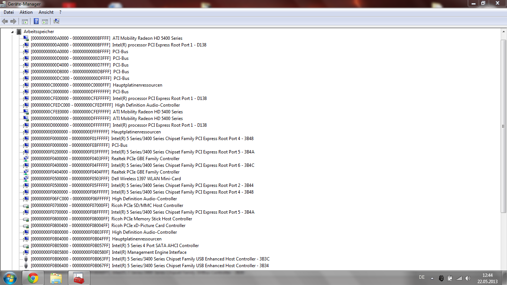Select PCI-Bus row at D8000 - DBFFF

click(80, 72)
